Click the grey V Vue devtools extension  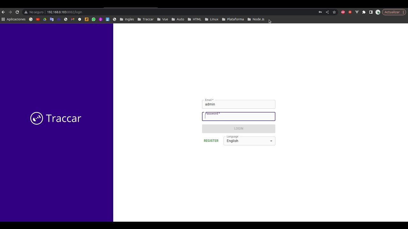click(x=357, y=12)
